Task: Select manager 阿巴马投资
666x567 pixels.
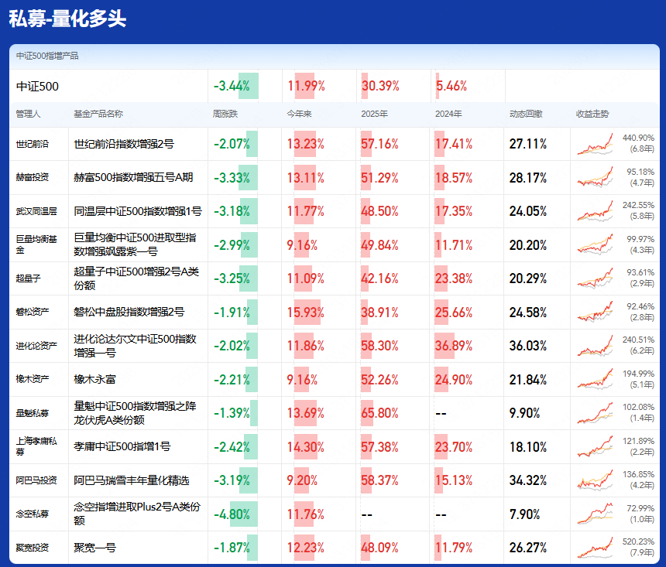Action: coord(36,480)
